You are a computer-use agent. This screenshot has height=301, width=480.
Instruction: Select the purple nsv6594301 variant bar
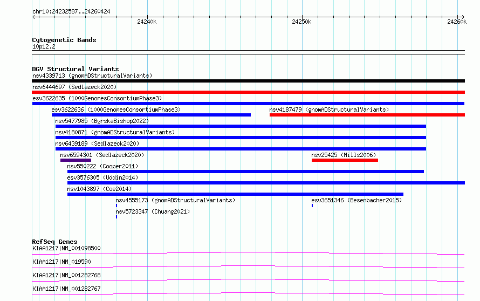pos(76,160)
